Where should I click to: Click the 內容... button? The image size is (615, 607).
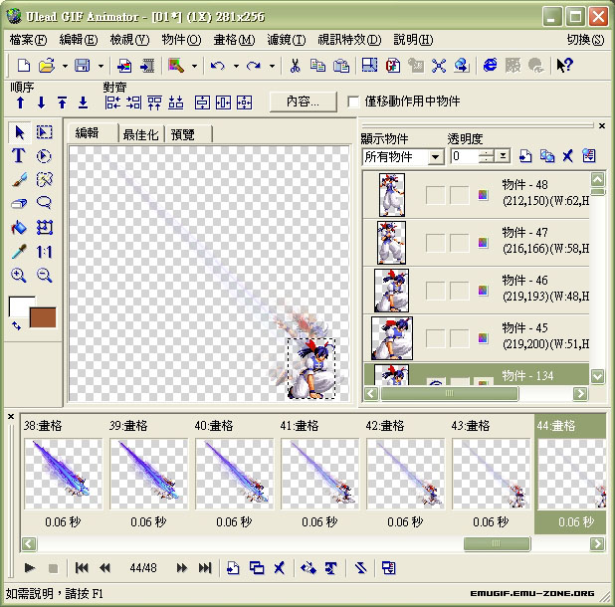(x=303, y=101)
